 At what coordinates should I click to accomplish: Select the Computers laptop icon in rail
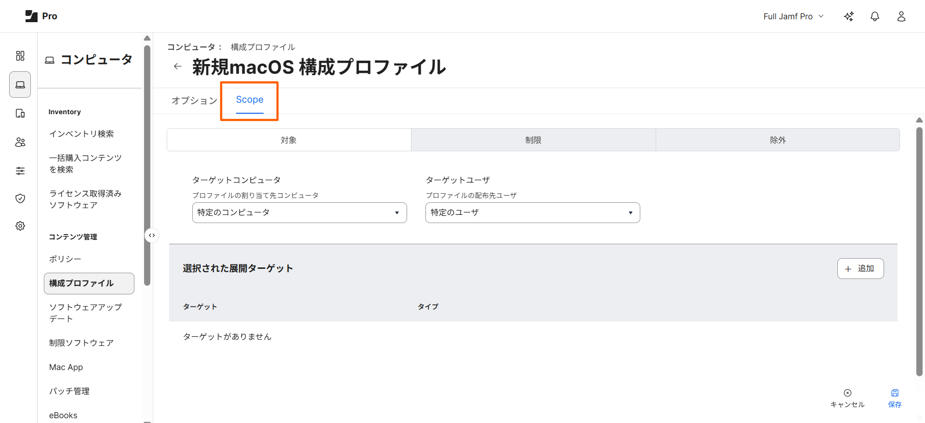point(20,85)
